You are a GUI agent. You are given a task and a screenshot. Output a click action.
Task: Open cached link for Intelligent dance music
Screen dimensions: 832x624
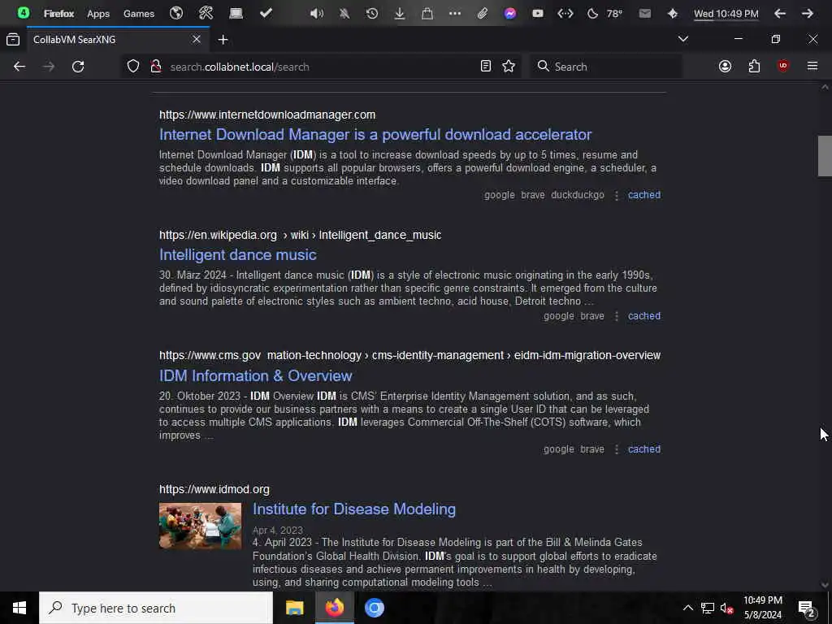coord(644,316)
